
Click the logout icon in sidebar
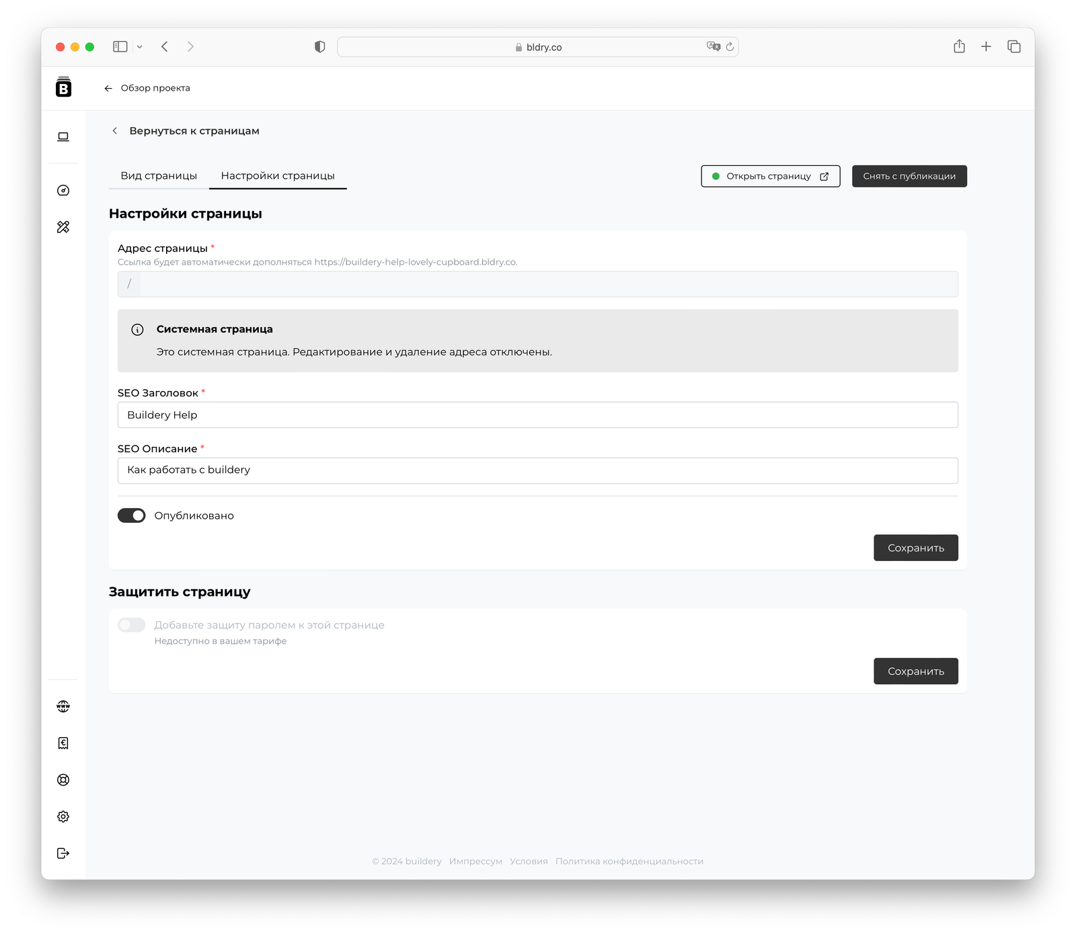[x=63, y=853]
